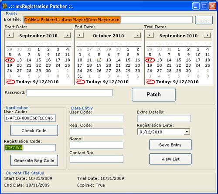
Task: Click the Check Code button
Action: click(34, 130)
